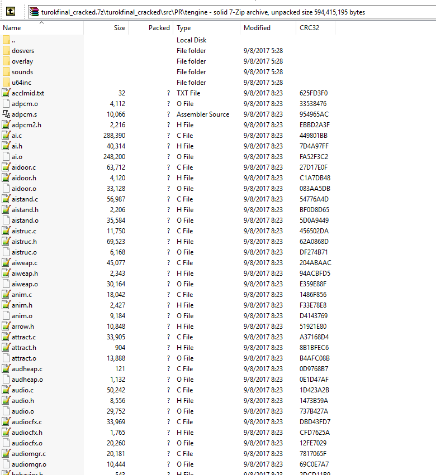436x475 pixels.
Task: Select the file name aistand.h
Action: tap(25, 210)
